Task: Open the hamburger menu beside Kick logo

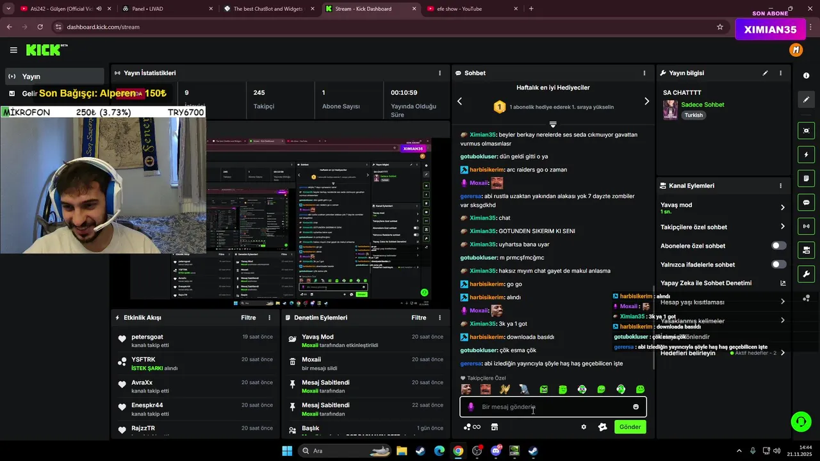Action: pyautogui.click(x=13, y=50)
